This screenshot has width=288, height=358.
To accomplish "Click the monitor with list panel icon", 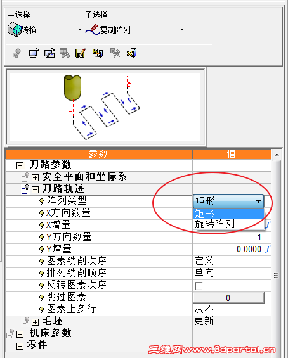I will (49, 53).
